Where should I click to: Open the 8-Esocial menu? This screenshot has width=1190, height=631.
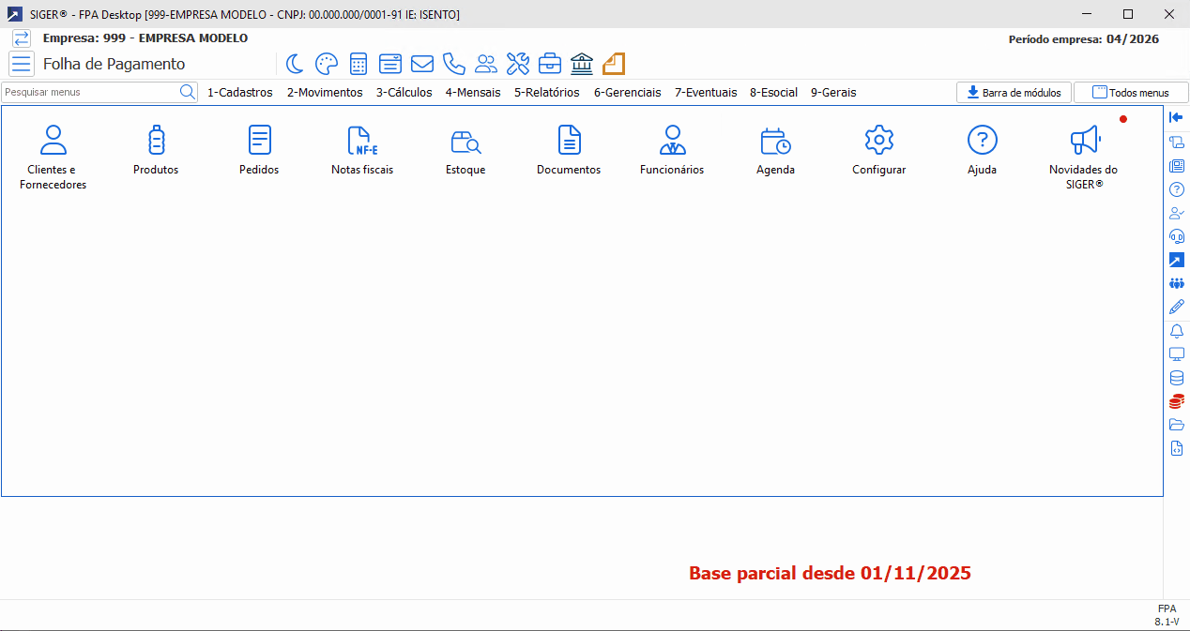pyautogui.click(x=774, y=93)
